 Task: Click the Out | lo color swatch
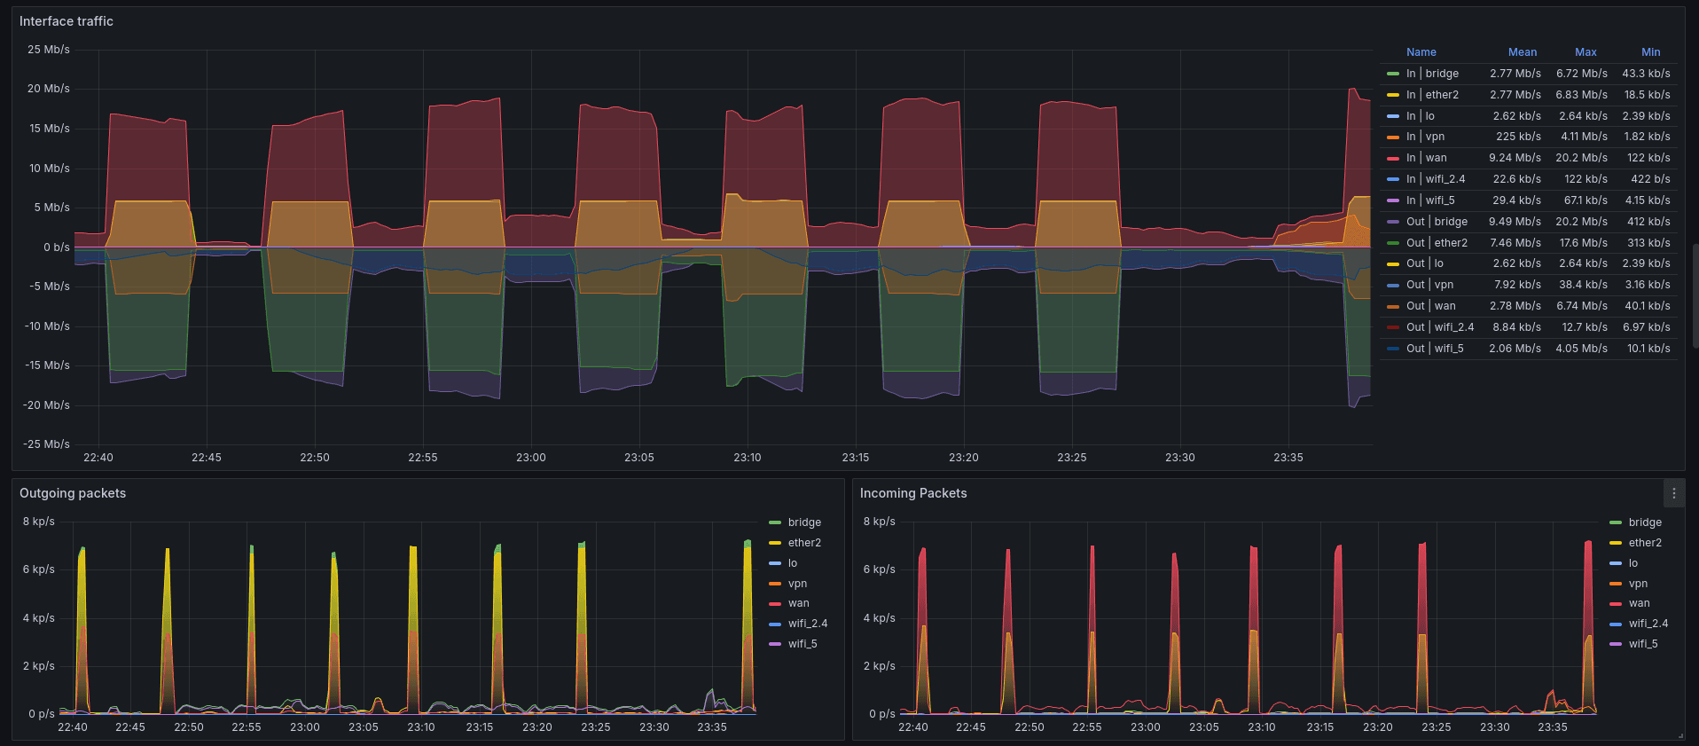point(1393,263)
